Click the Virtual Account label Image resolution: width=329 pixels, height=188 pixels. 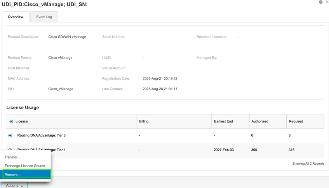point(114,68)
